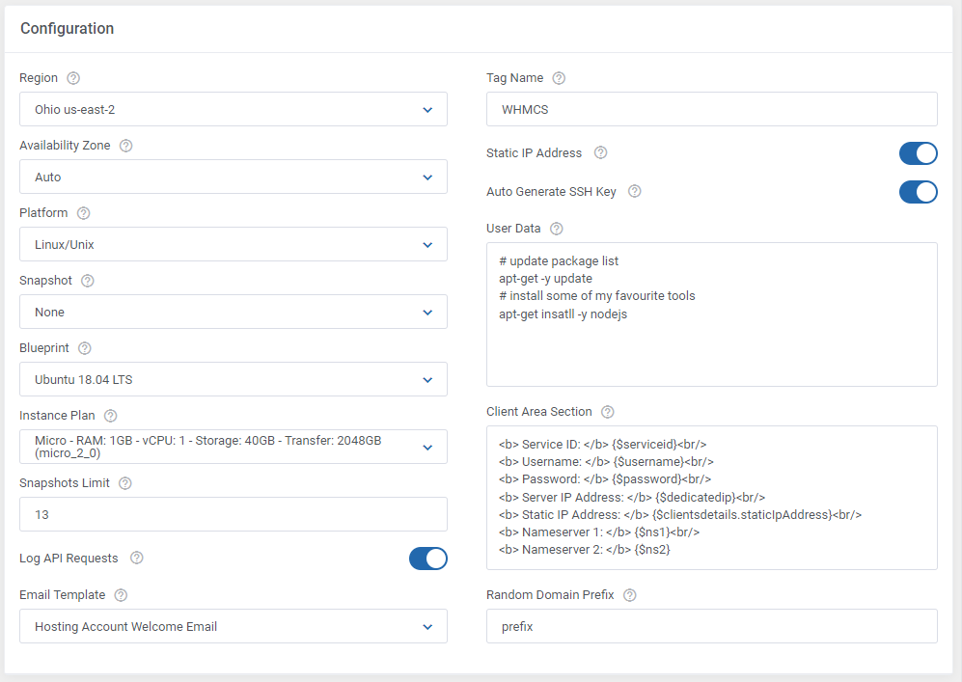Click the Snapshots Limit field containing 13

234,514
